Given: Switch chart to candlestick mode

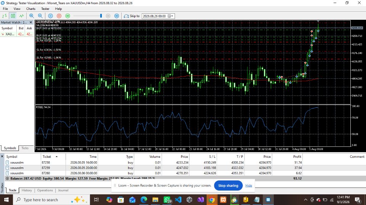Looking at the screenshot, I should 13,16.
